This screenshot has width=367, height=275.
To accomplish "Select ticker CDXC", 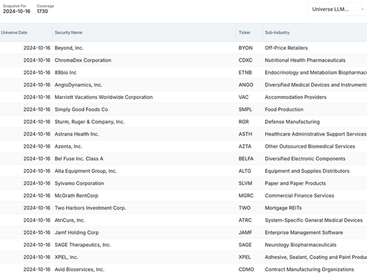I will click(x=246, y=60).
